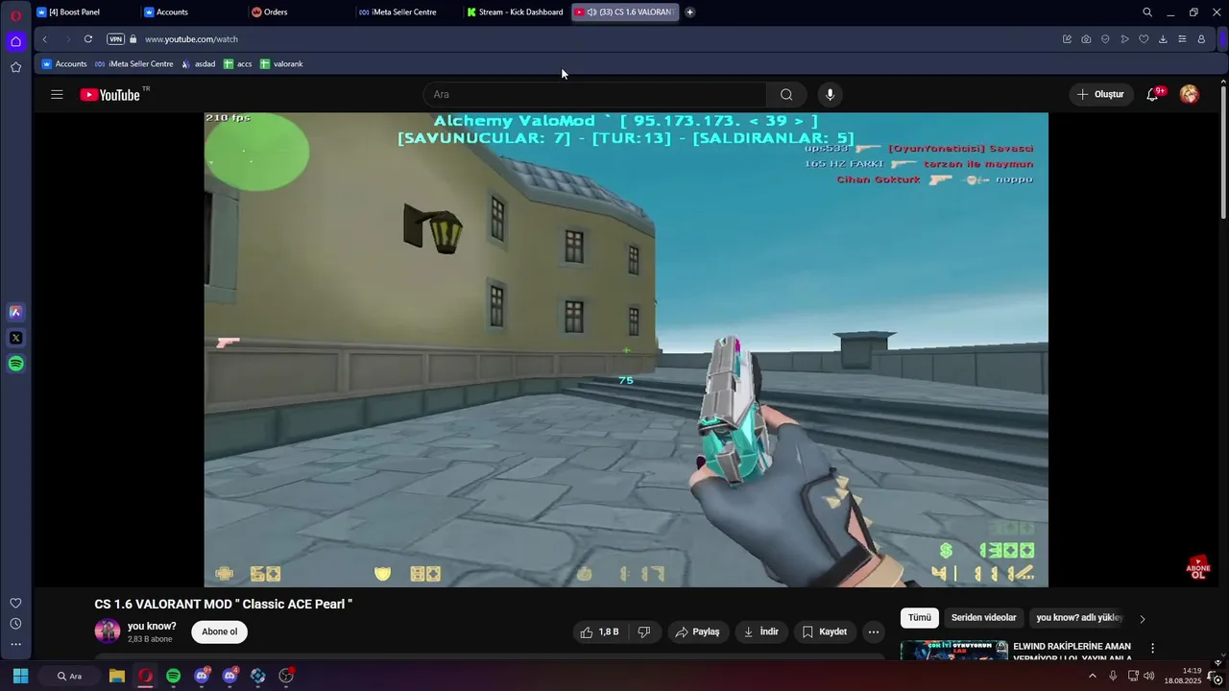The image size is (1229, 691).
Task: Open the iMeta Seller Centre bookmark
Action: (x=134, y=64)
